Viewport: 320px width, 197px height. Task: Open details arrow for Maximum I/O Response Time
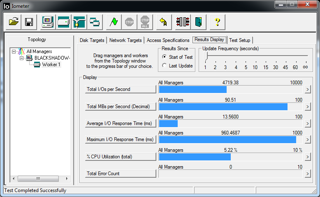(308, 140)
